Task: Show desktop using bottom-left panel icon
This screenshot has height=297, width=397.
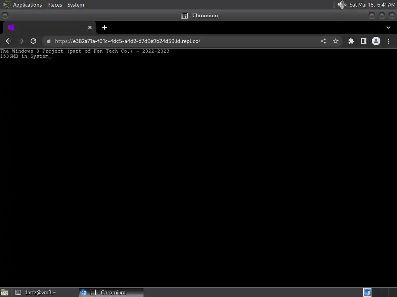Action: (5, 292)
